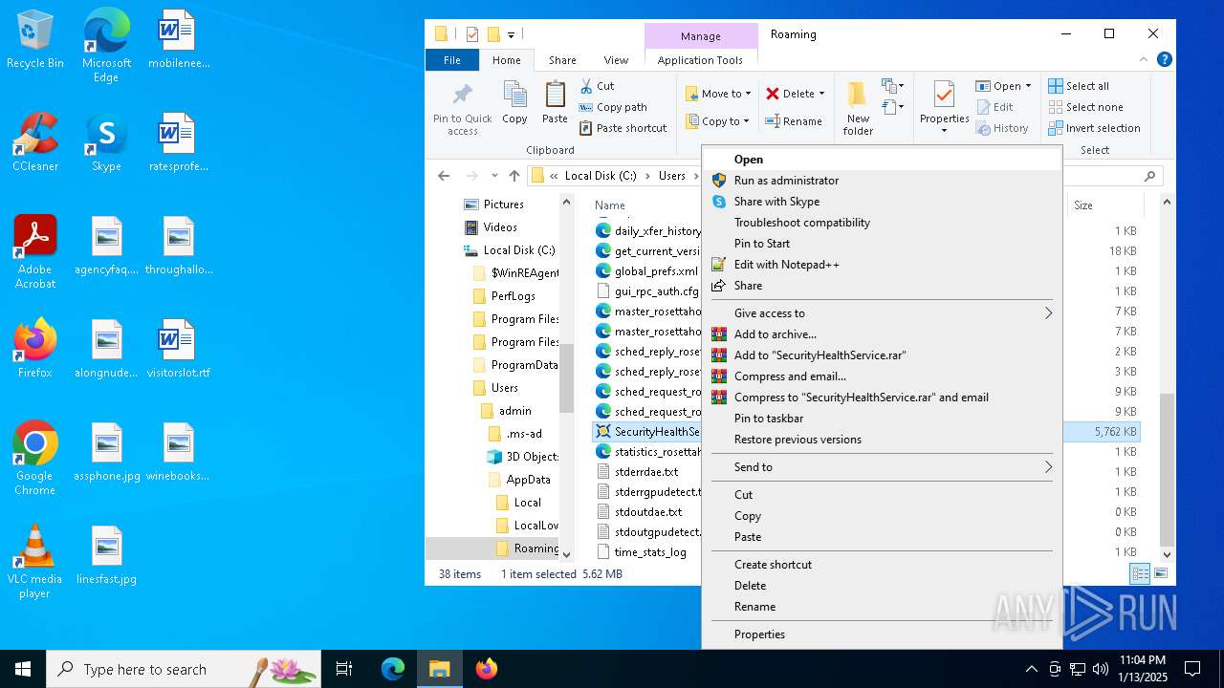
Task: Click Create shortcut in context menu
Action: [882, 565]
